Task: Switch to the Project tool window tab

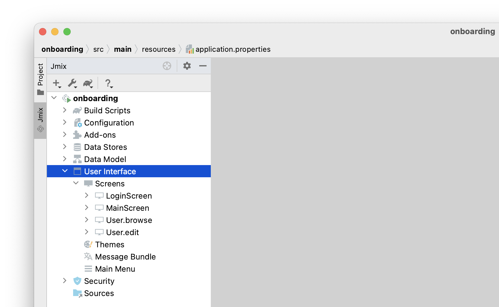Action: pyautogui.click(x=41, y=79)
